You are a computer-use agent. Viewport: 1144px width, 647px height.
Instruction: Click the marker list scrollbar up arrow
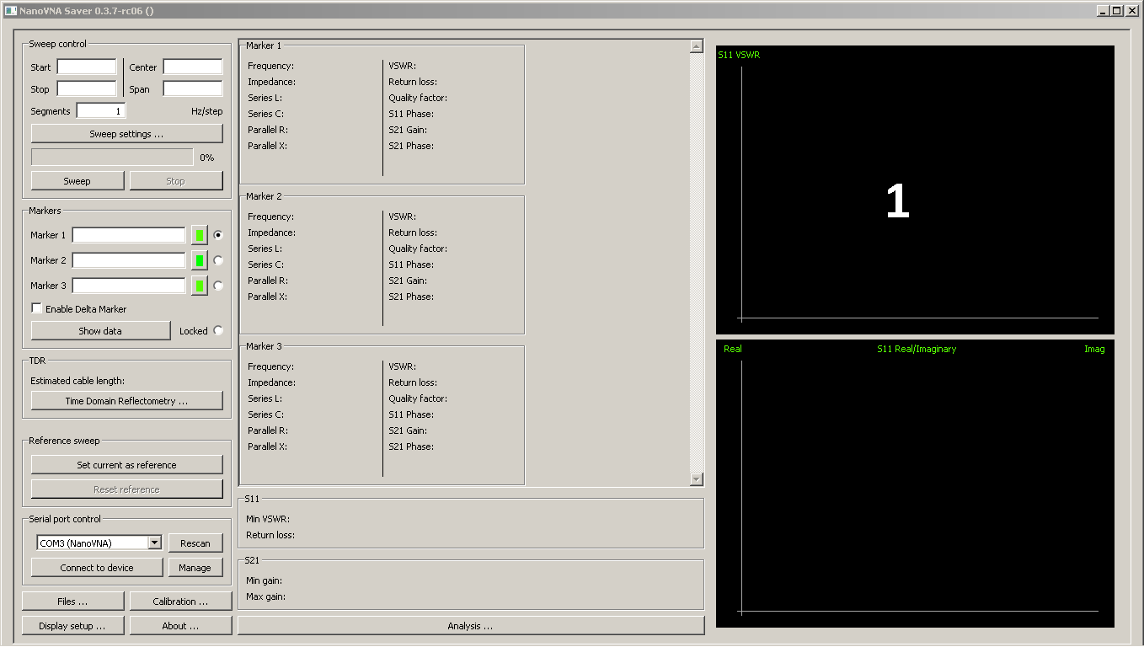point(696,45)
